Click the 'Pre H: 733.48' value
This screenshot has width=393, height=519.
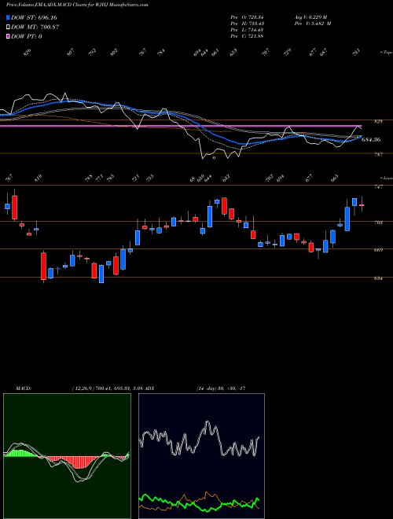(247, 24)
